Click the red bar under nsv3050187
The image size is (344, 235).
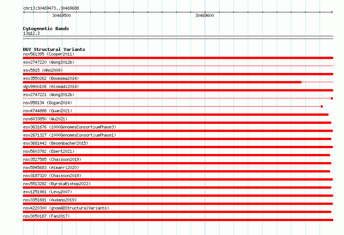click(x=178, y=220)
